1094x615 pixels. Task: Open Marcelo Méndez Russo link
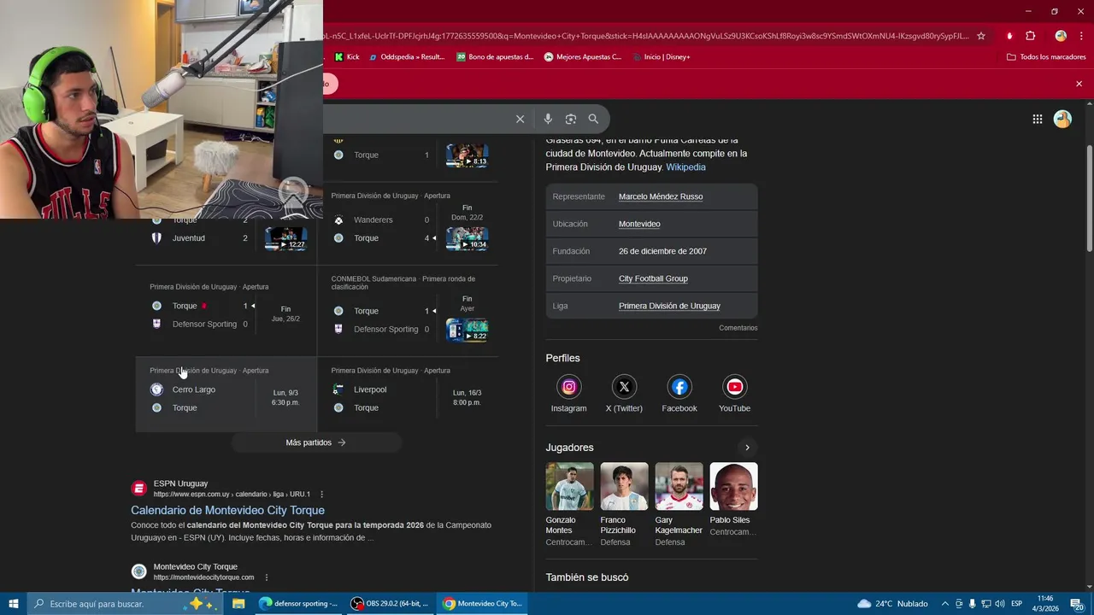(x=661, y=196)
